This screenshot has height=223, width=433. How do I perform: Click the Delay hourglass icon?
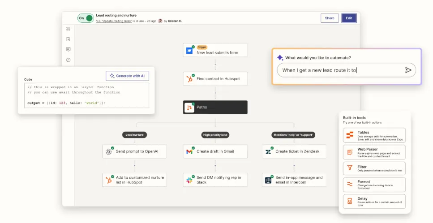tap(350, 201)
